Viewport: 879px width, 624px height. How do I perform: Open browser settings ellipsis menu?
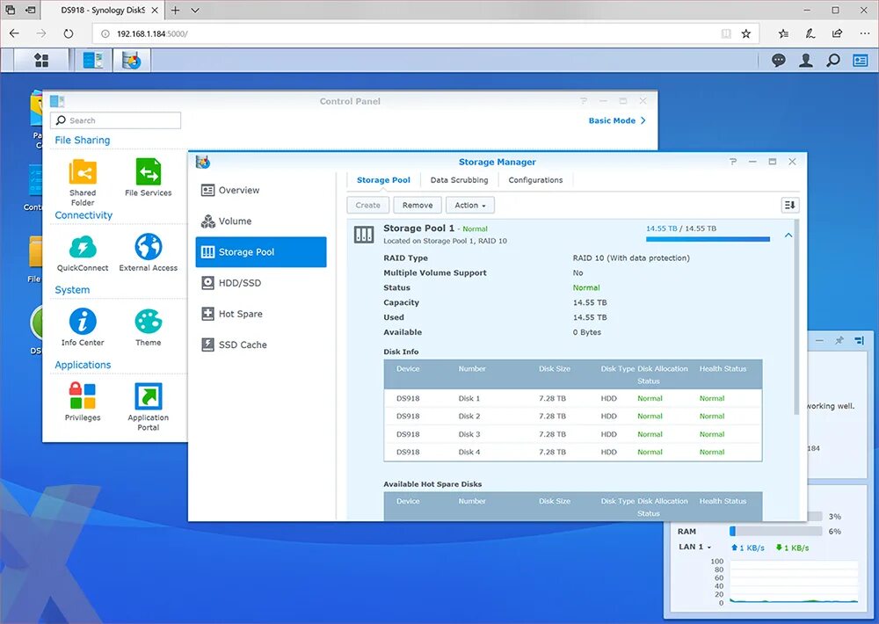pyautogui.click(x=864, y=33)
